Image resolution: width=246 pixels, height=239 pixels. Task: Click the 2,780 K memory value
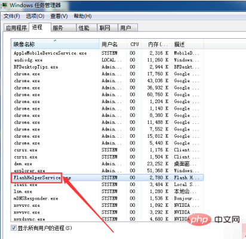pyautogui.click(x=159, y=178)
